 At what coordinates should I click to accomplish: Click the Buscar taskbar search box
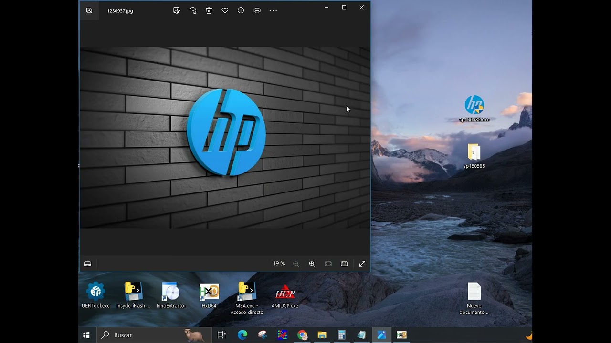click(154, 335)
